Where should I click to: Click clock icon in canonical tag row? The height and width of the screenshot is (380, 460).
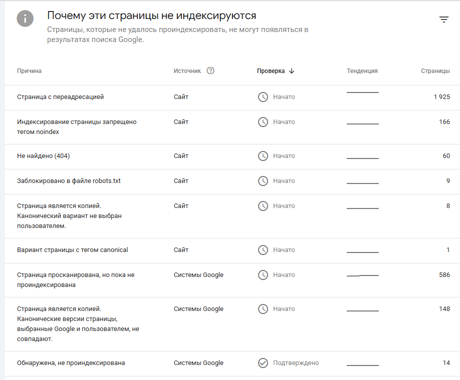click(x=263, y=250)
